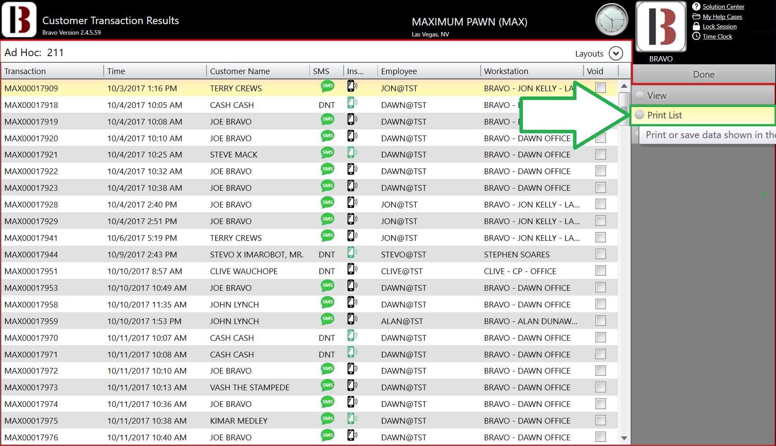Check Void box for MAX00017929
This screenshot has width=776, height=446.
point(601,221)
